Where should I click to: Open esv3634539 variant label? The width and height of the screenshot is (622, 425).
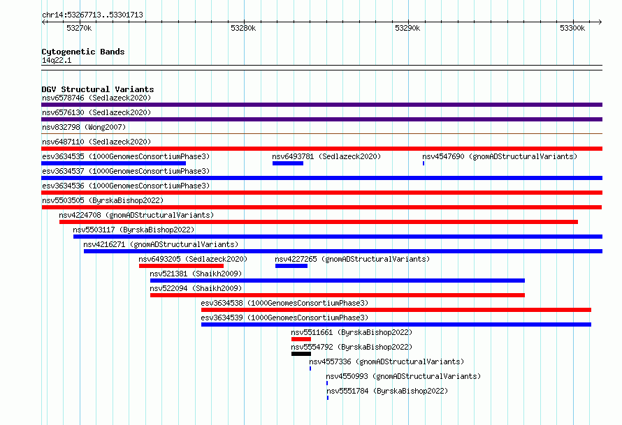[x=284, y=318]
